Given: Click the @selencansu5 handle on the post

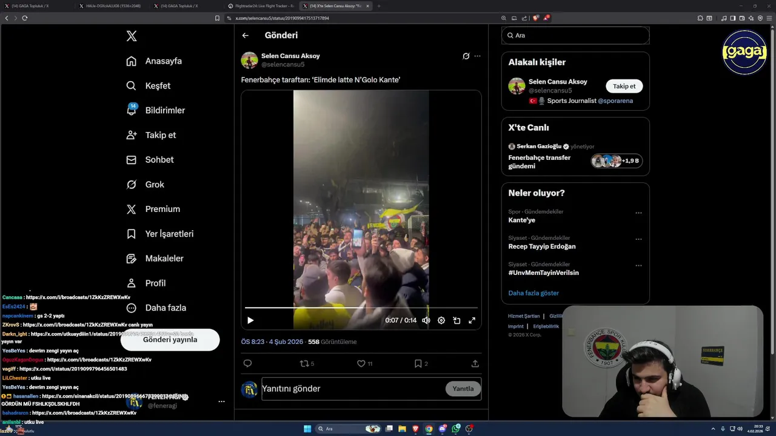Looking at the screenshot, I should (283, 65).
